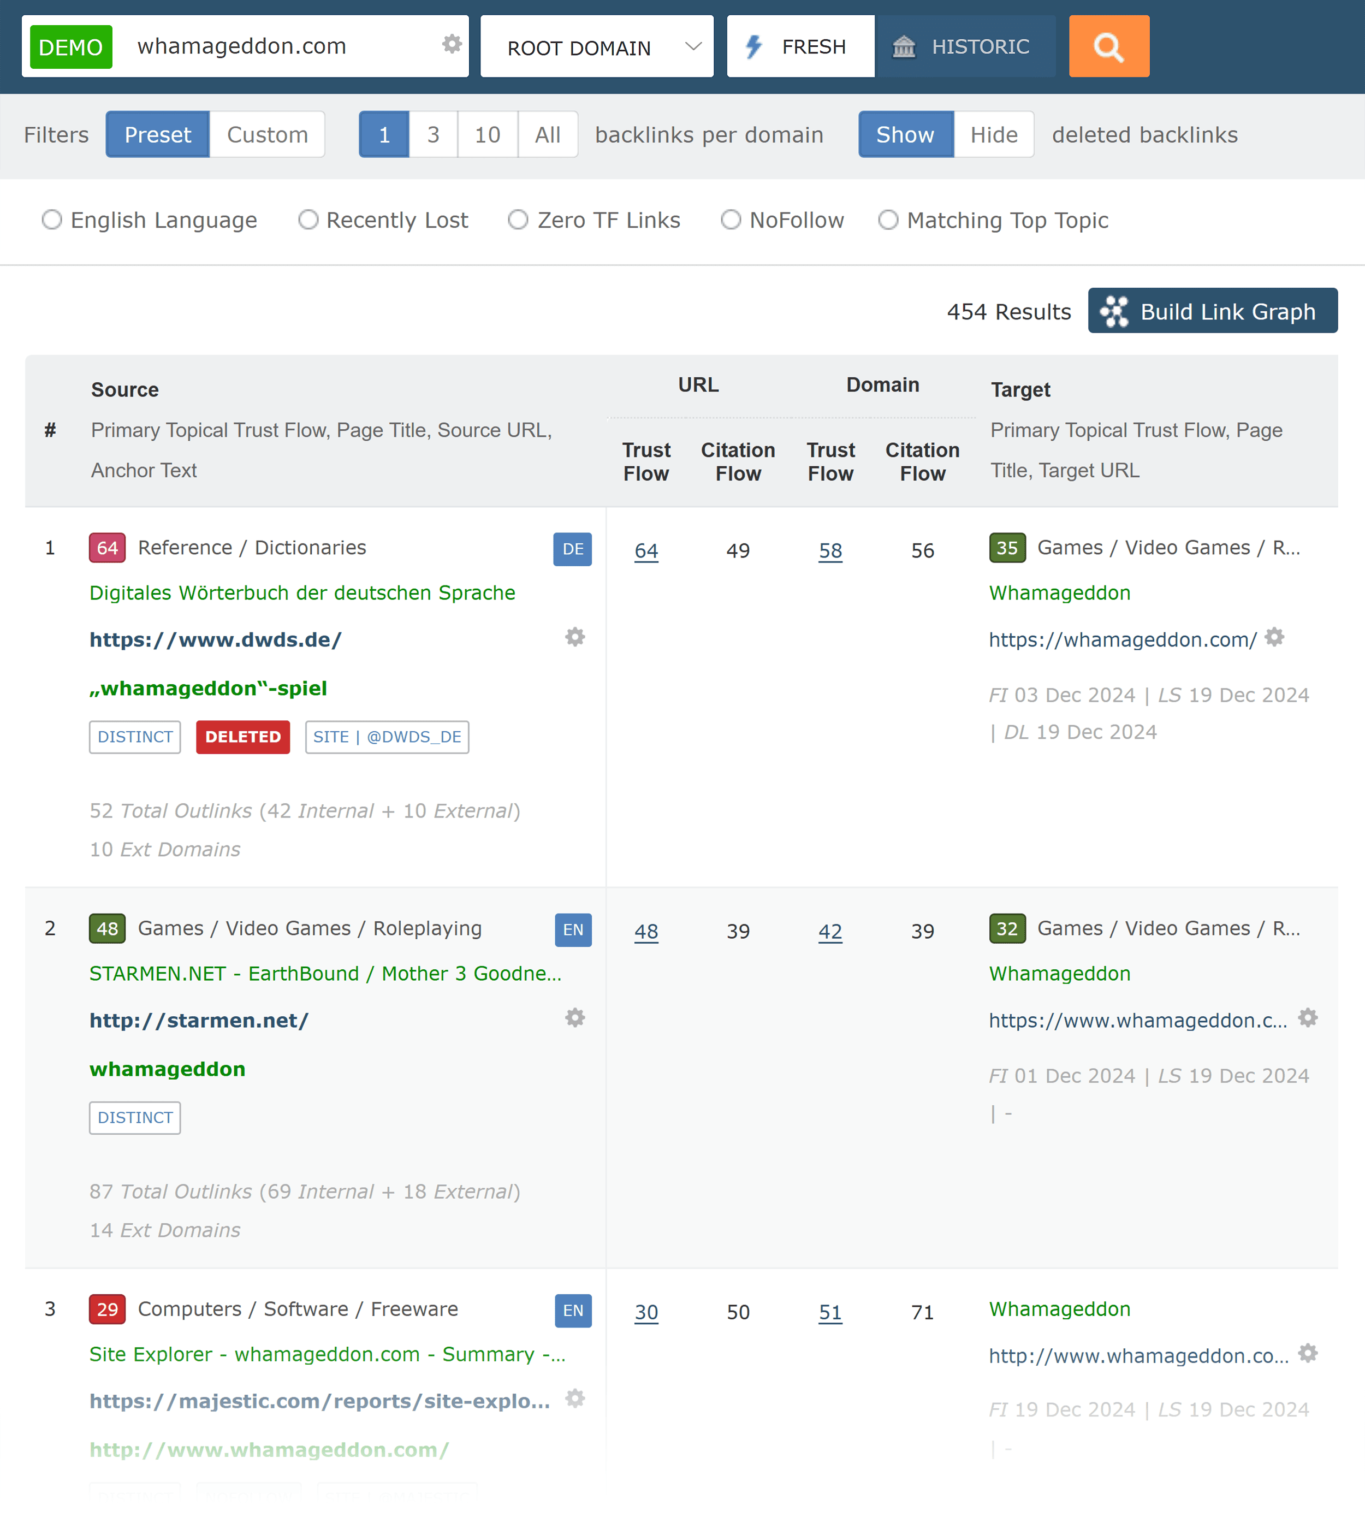
Task: Switch to the FRESH index tab
Action: pos(800,46)
